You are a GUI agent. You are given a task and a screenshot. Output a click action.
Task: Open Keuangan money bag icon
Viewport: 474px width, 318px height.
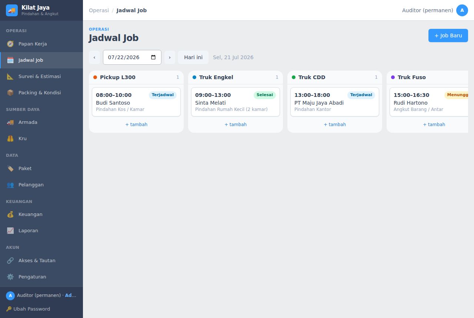coord(10,214)
